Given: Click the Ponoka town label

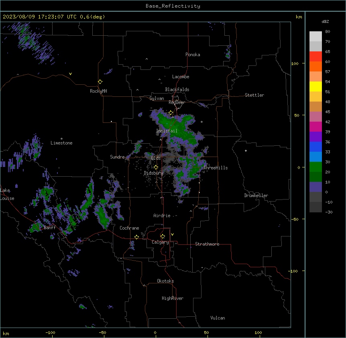Looking at the screenshot, I should pos(193,55).
